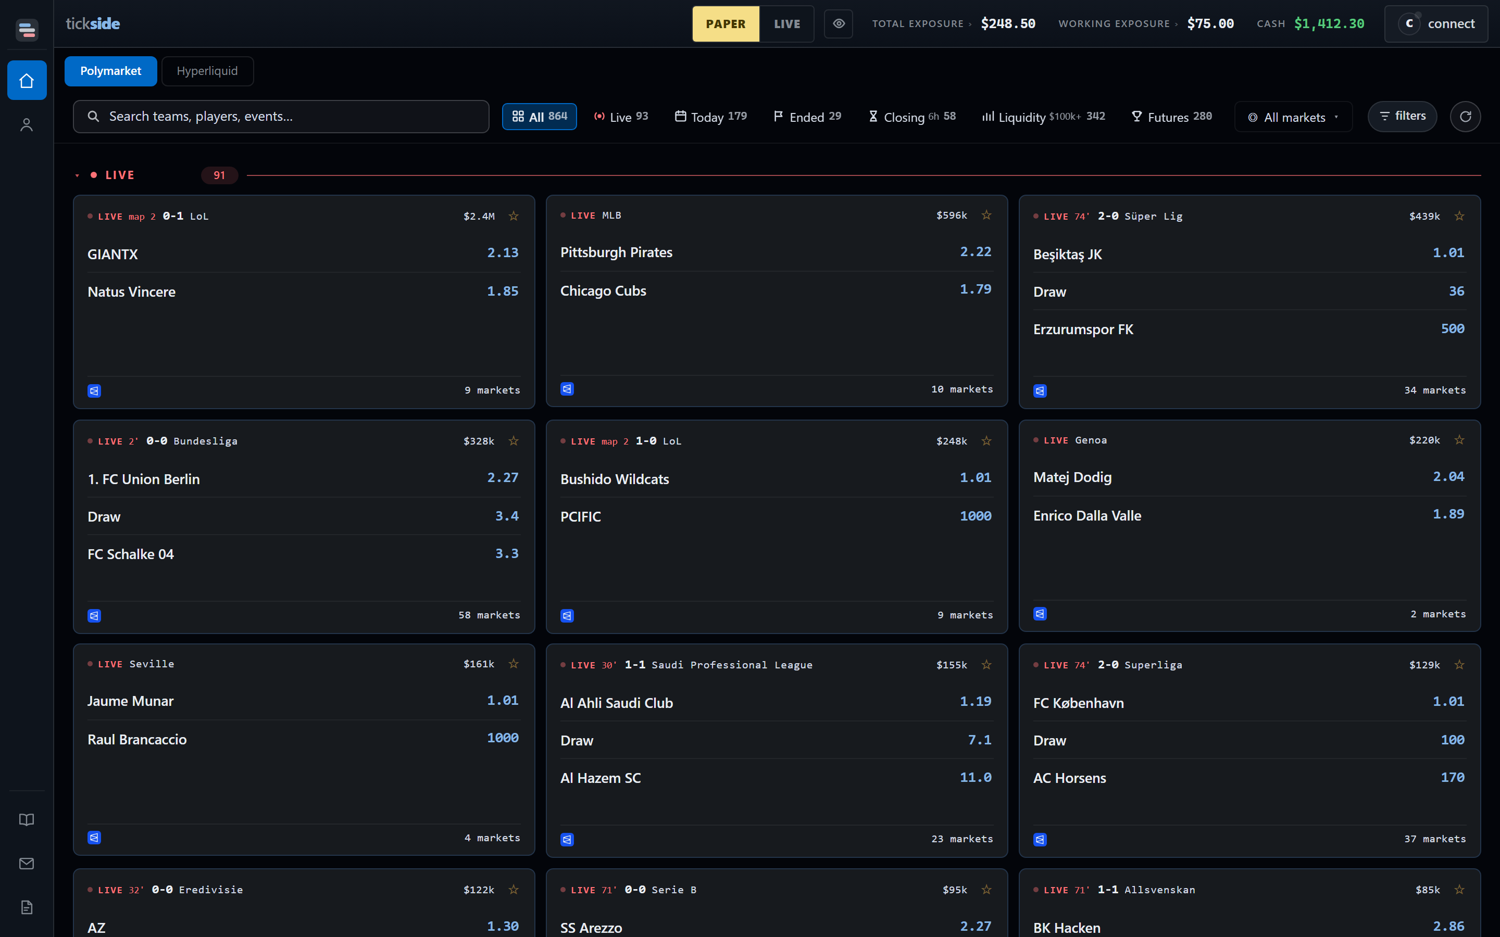The width and height of the screenshot is (1500, 937).
Task: Click the connect button
Action: click(1436, 23)
